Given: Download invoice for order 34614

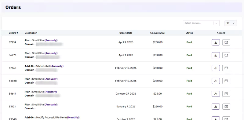Looking at the screenshot, I should click(216, 94).
